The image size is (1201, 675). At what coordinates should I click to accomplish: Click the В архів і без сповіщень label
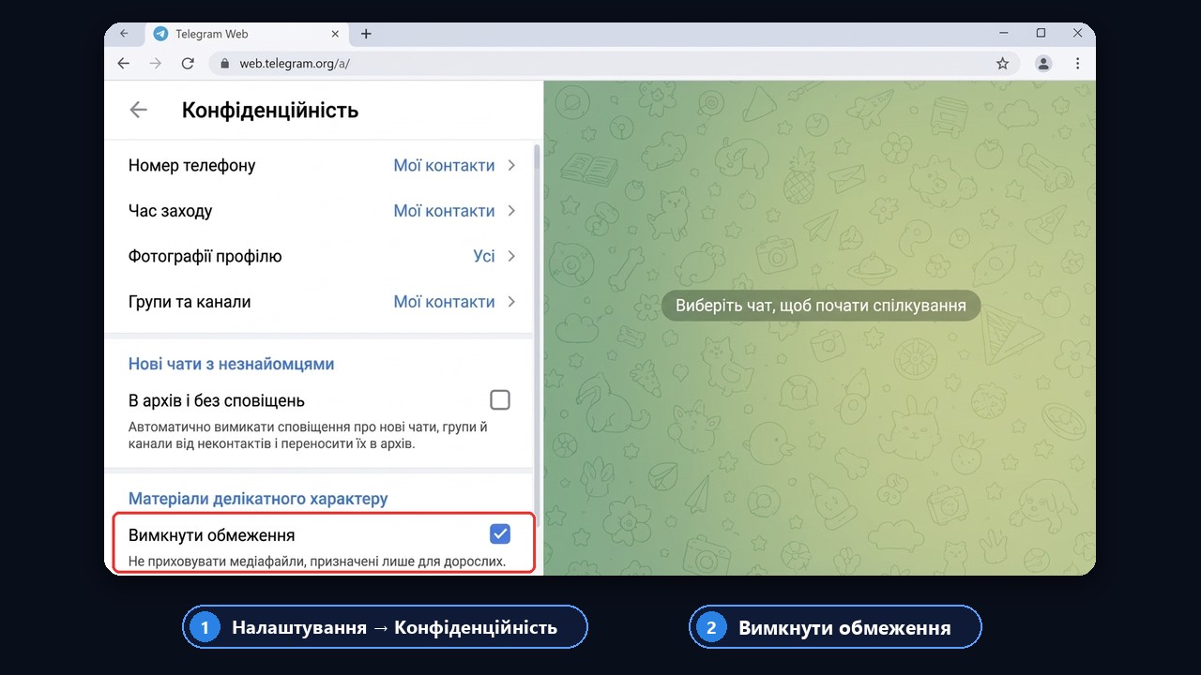(x=217, y=400)
